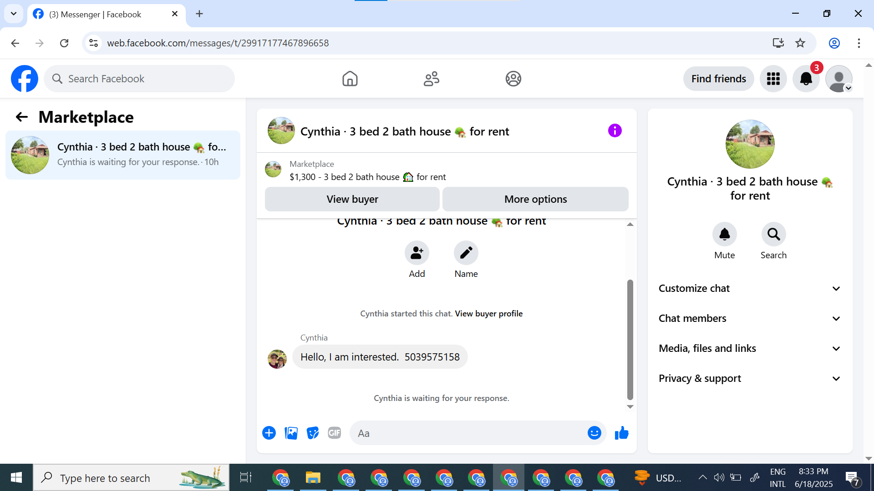Open the purple conversation information icon
The height and width of the screenshot is (491, 874).
tap(615, 131)
